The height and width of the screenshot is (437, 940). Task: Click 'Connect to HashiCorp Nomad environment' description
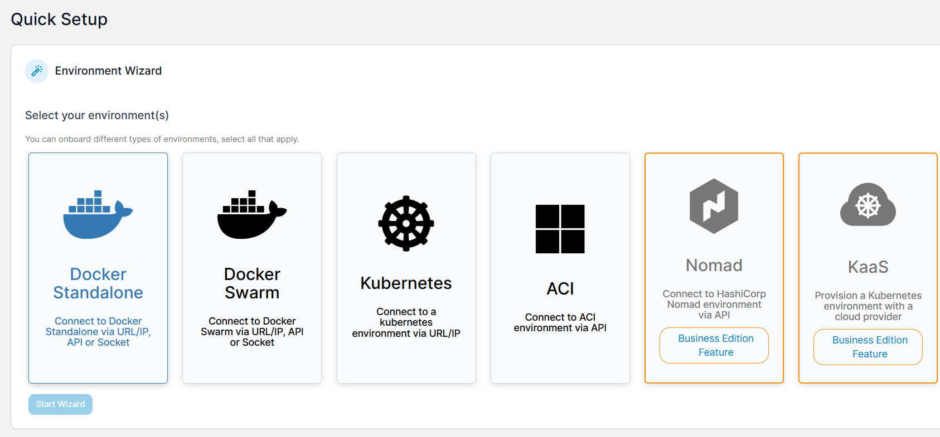pyautogui.click(x=714, y=305)
